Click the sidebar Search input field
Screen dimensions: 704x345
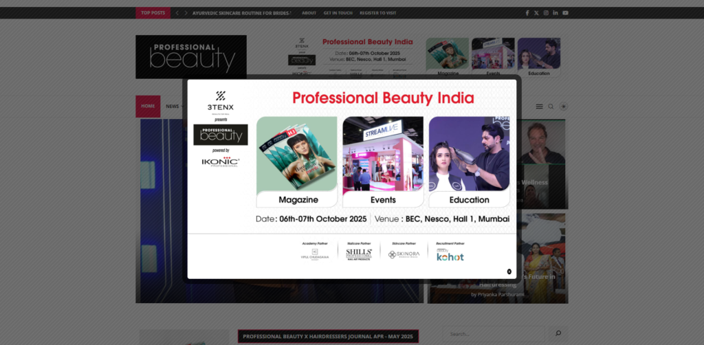pos(495,334)
